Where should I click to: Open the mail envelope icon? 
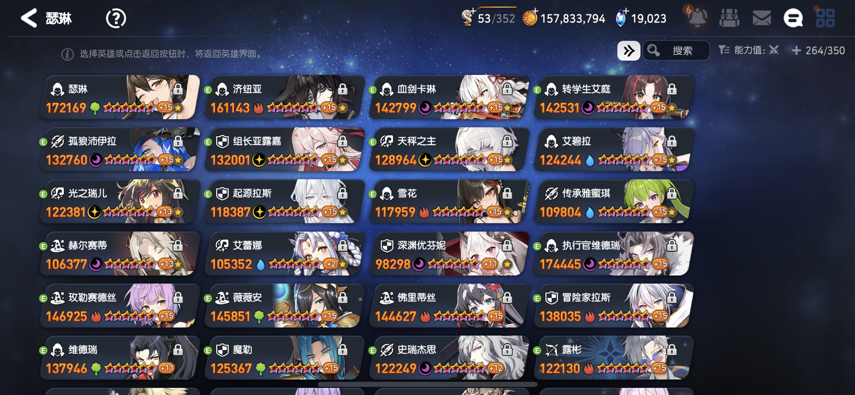(762, 18)
